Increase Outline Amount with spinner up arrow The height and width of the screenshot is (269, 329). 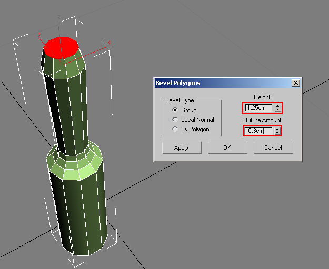pos(277,129)
